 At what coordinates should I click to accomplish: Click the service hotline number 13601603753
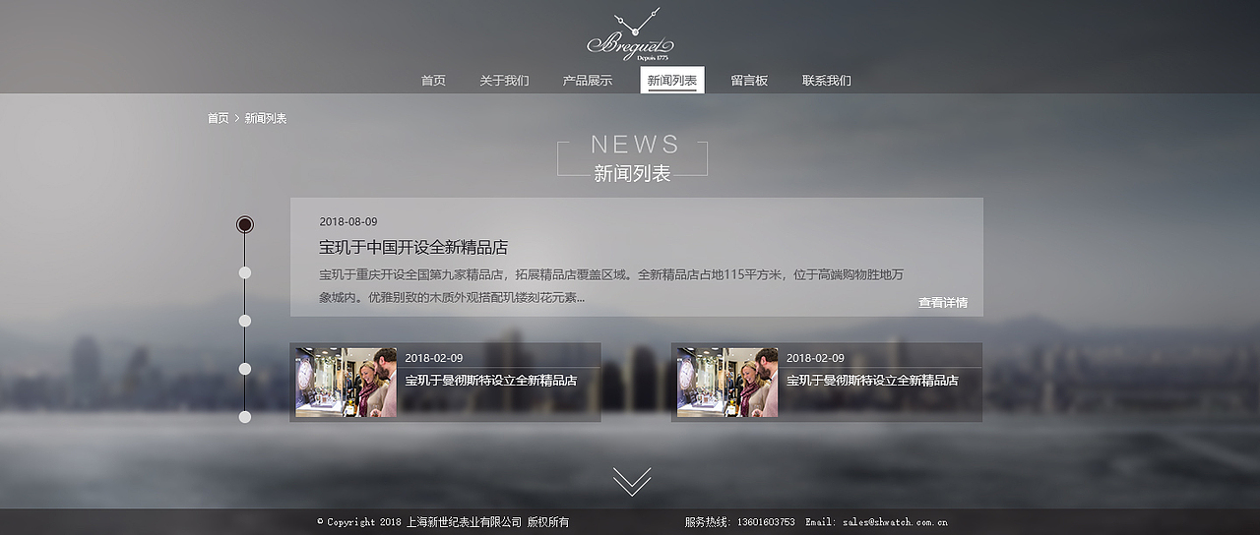764,522
